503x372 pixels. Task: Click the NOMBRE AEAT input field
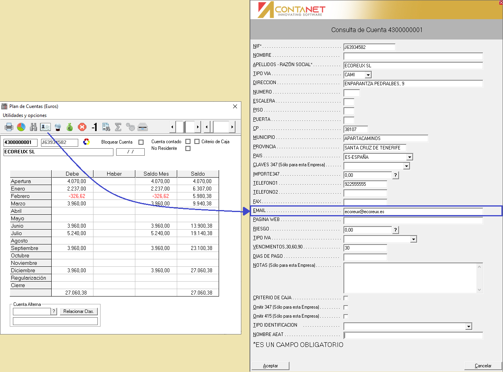click(413, 336)
